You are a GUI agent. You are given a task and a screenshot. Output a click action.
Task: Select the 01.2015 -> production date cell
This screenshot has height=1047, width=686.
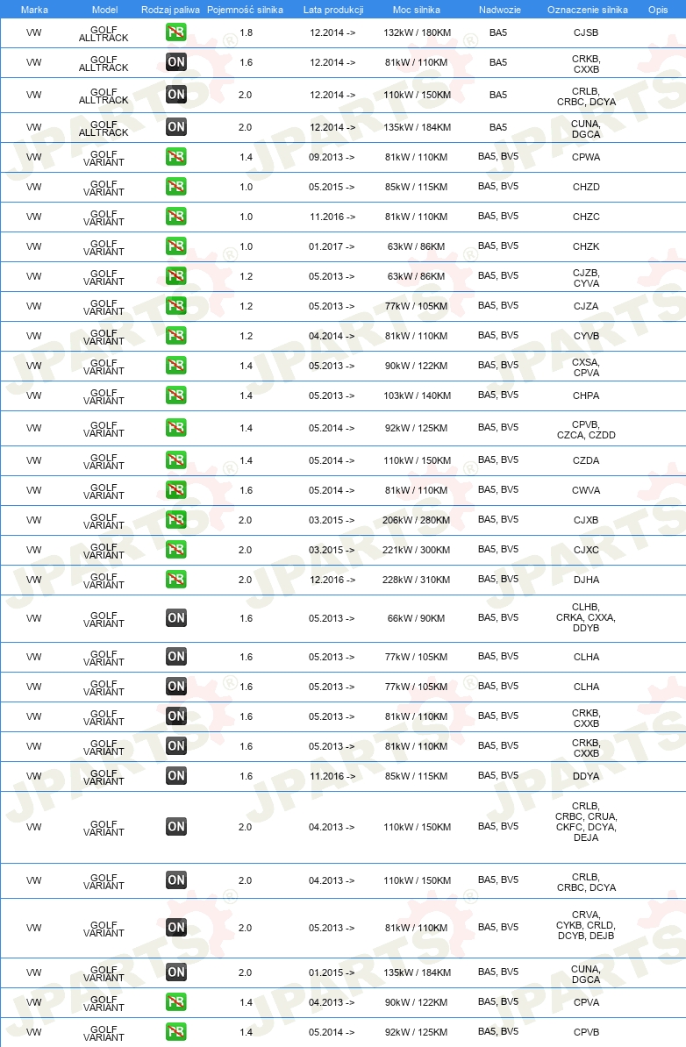click(x=332, y=972)
